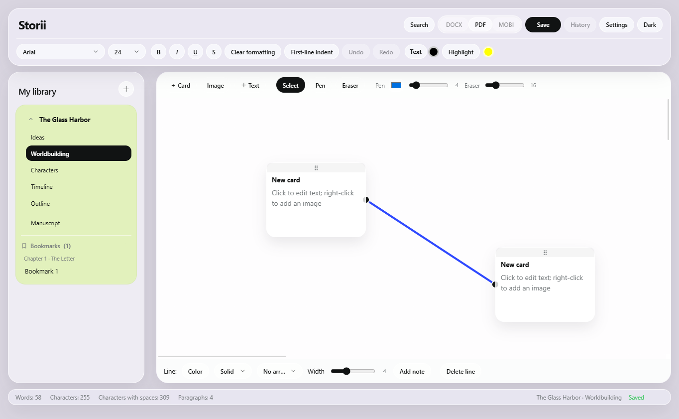Open the Ideas section
679x419 pixels.
79,138
